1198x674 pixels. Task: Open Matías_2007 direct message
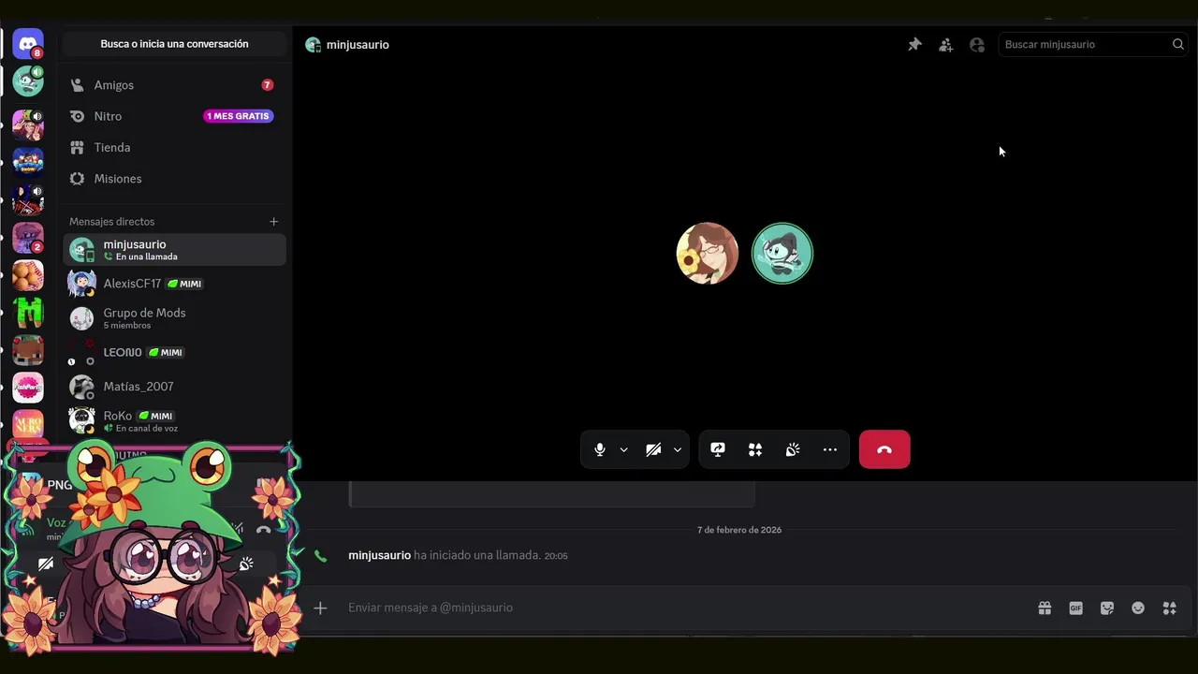(174, 387)
